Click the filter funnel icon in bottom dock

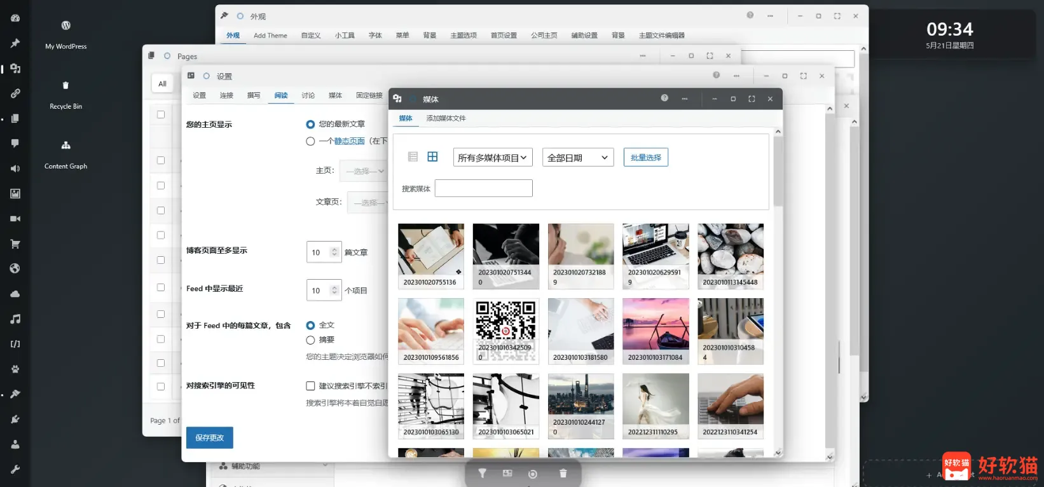pos(483,474)
